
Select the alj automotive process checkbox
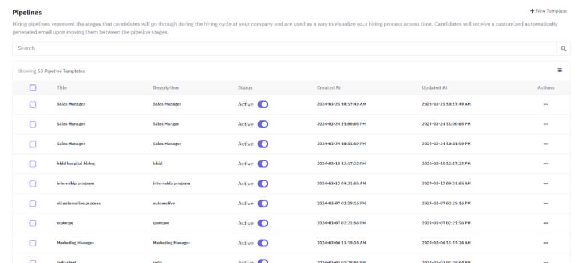point(33,204)
